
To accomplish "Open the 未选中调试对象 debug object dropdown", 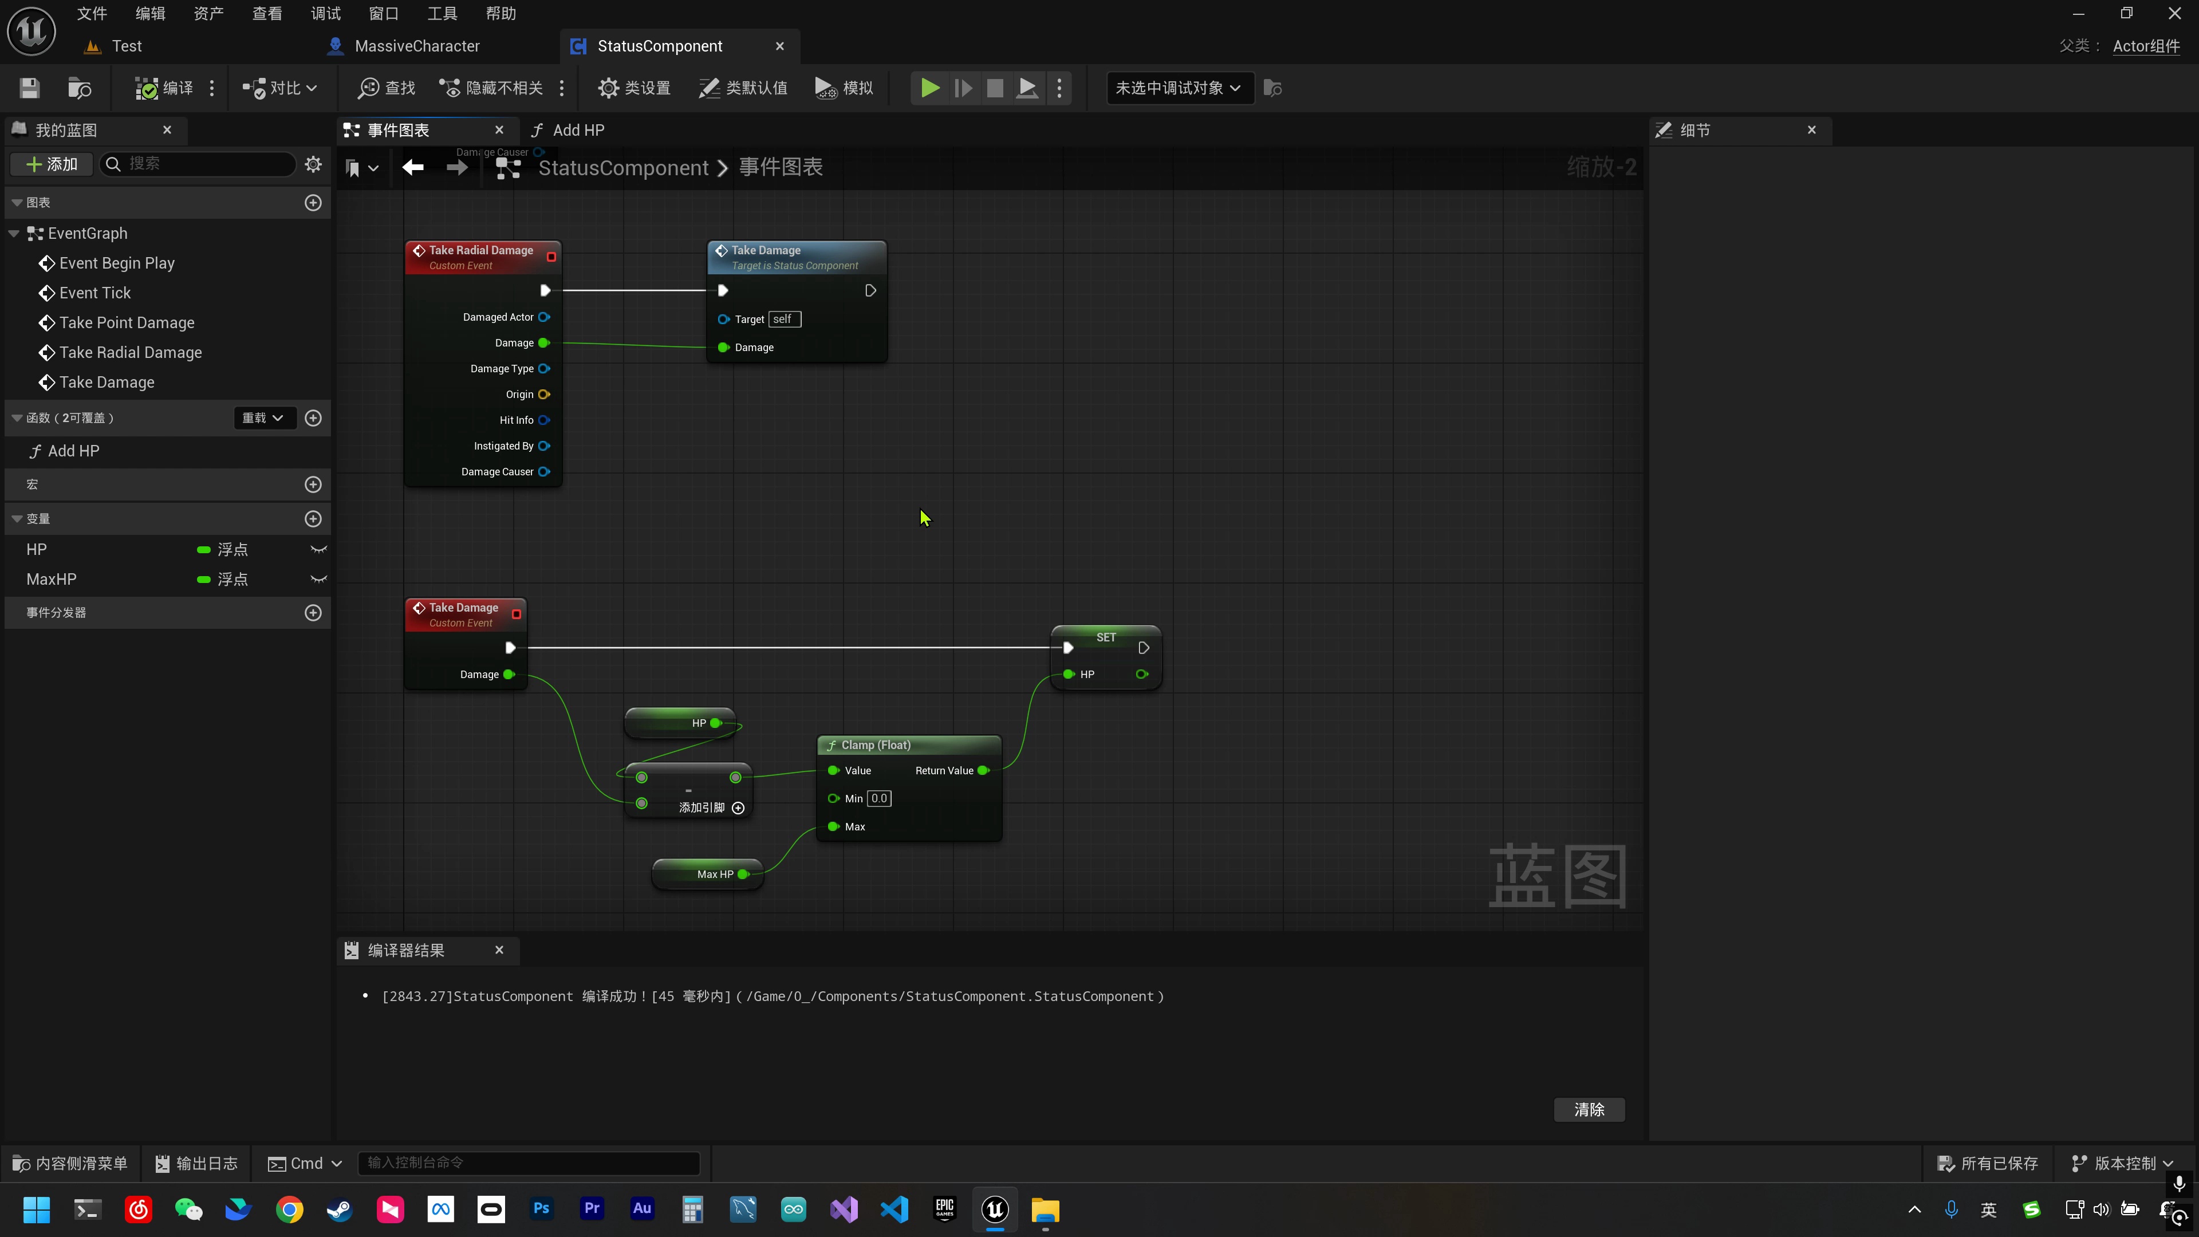I will 1180,88.
